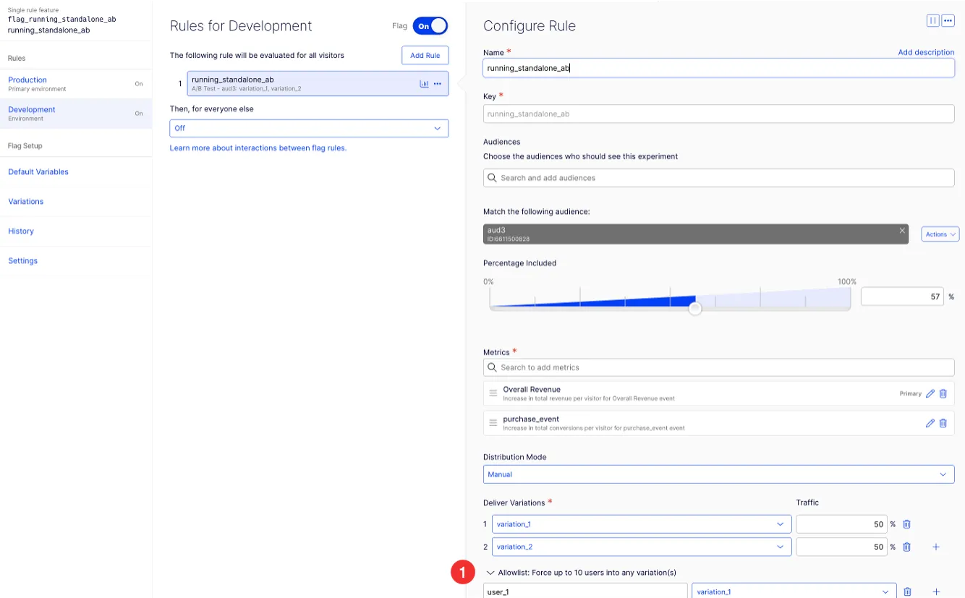Switch to the Production environment

click(76, 84)
